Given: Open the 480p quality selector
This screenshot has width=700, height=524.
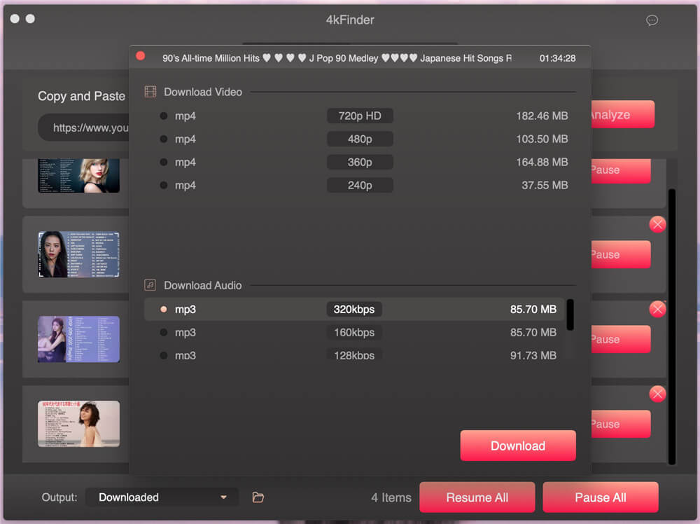Looking at the screenshot, I should (360, 139).
